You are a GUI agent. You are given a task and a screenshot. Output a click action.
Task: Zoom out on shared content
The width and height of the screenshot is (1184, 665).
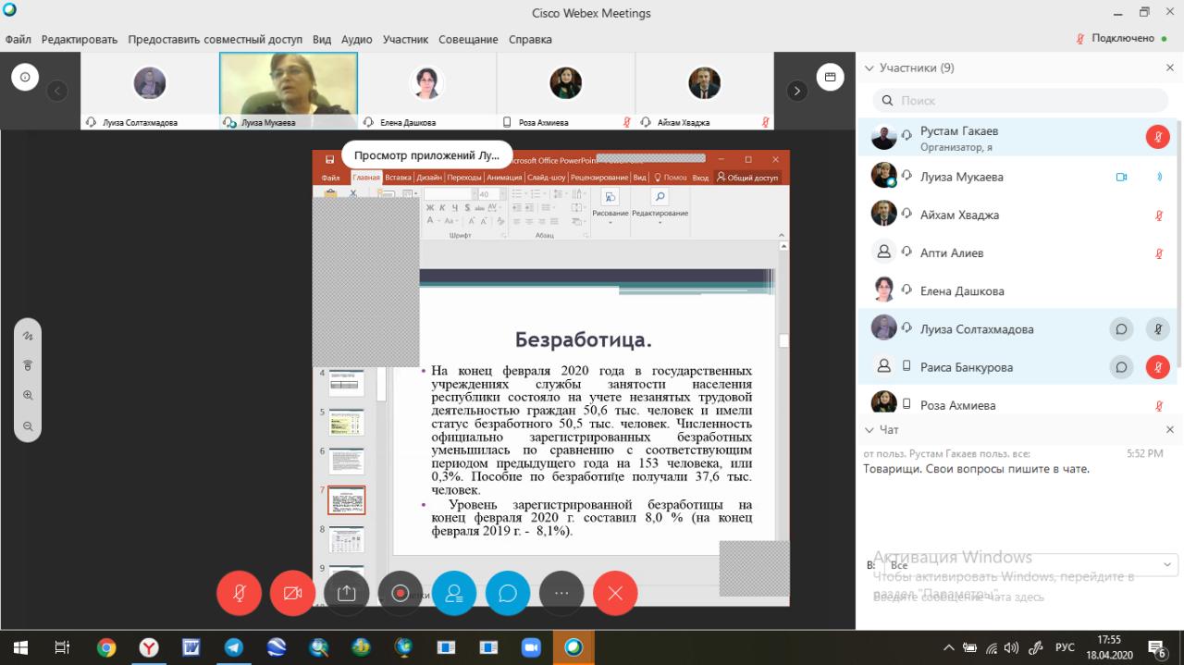pos(28,426)
